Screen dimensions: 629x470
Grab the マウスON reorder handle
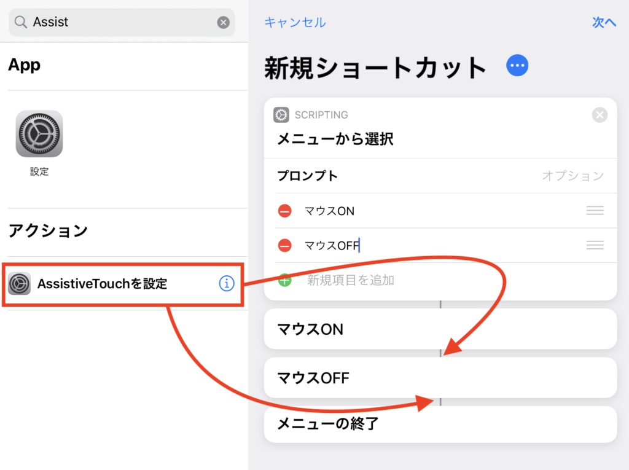[x=595, y=211]
